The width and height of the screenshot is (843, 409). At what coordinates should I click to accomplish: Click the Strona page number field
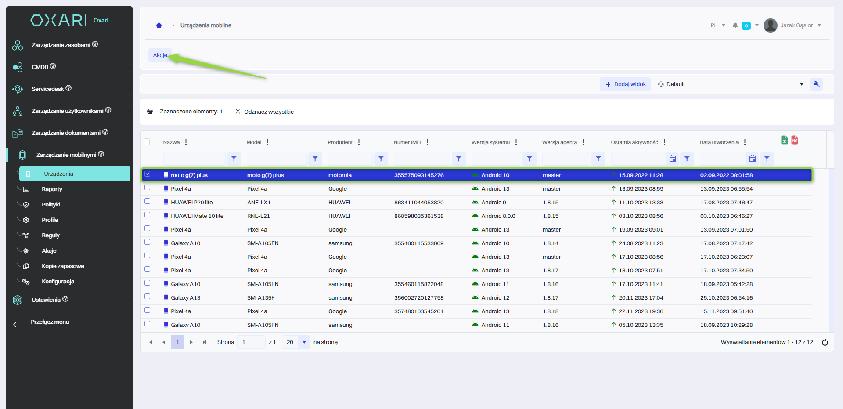pyautogui.click(x=251, y=342)
